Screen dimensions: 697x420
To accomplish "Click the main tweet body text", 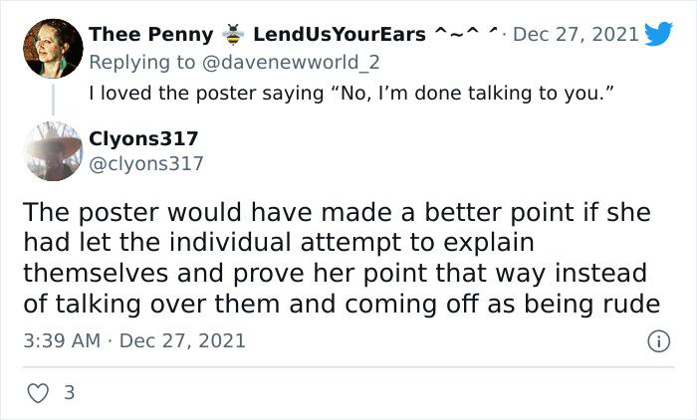I will [339, 258].
